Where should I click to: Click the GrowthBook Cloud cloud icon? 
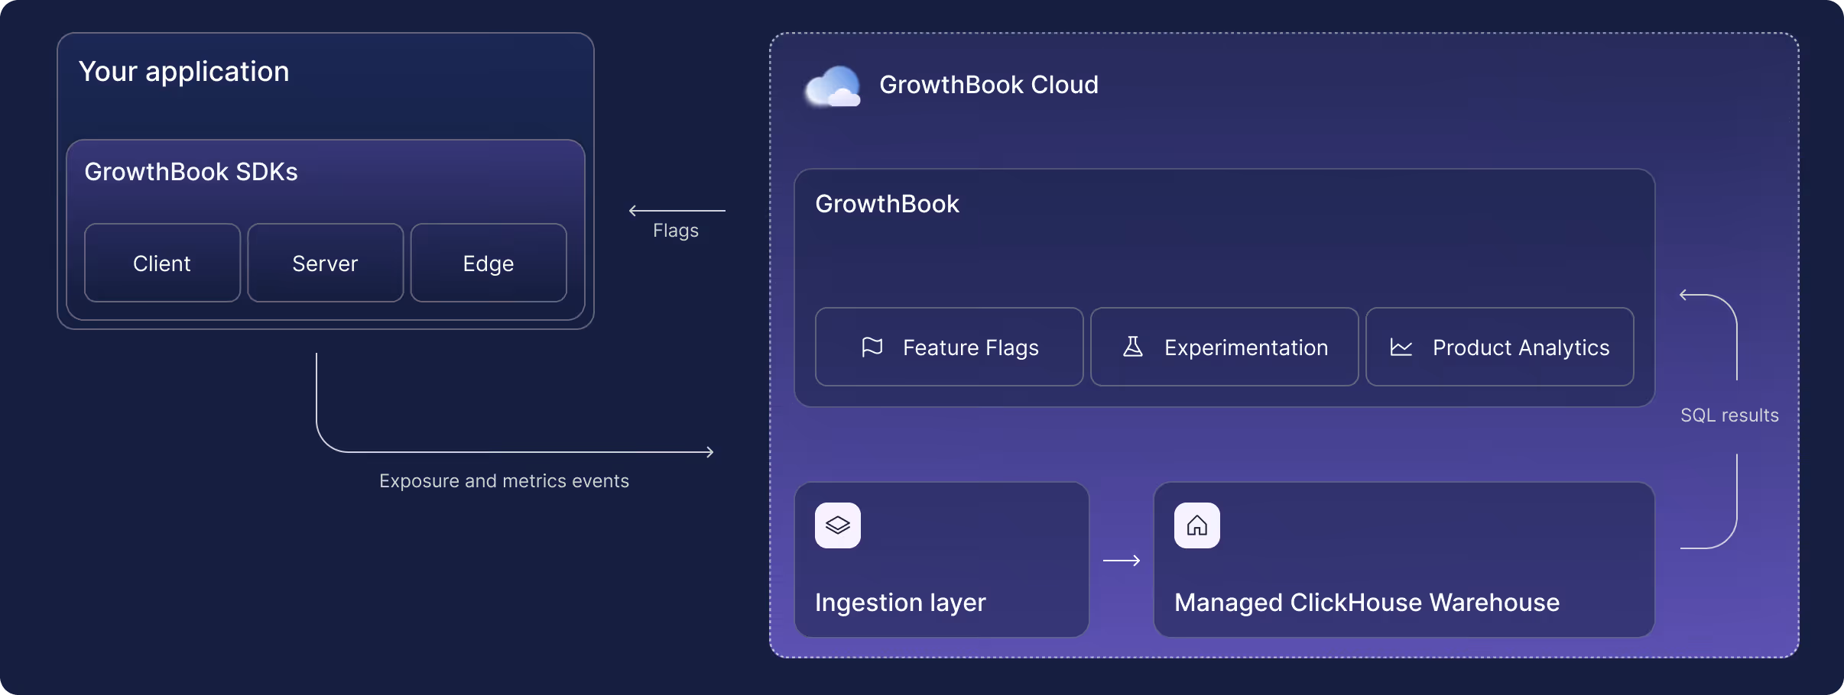833,86
